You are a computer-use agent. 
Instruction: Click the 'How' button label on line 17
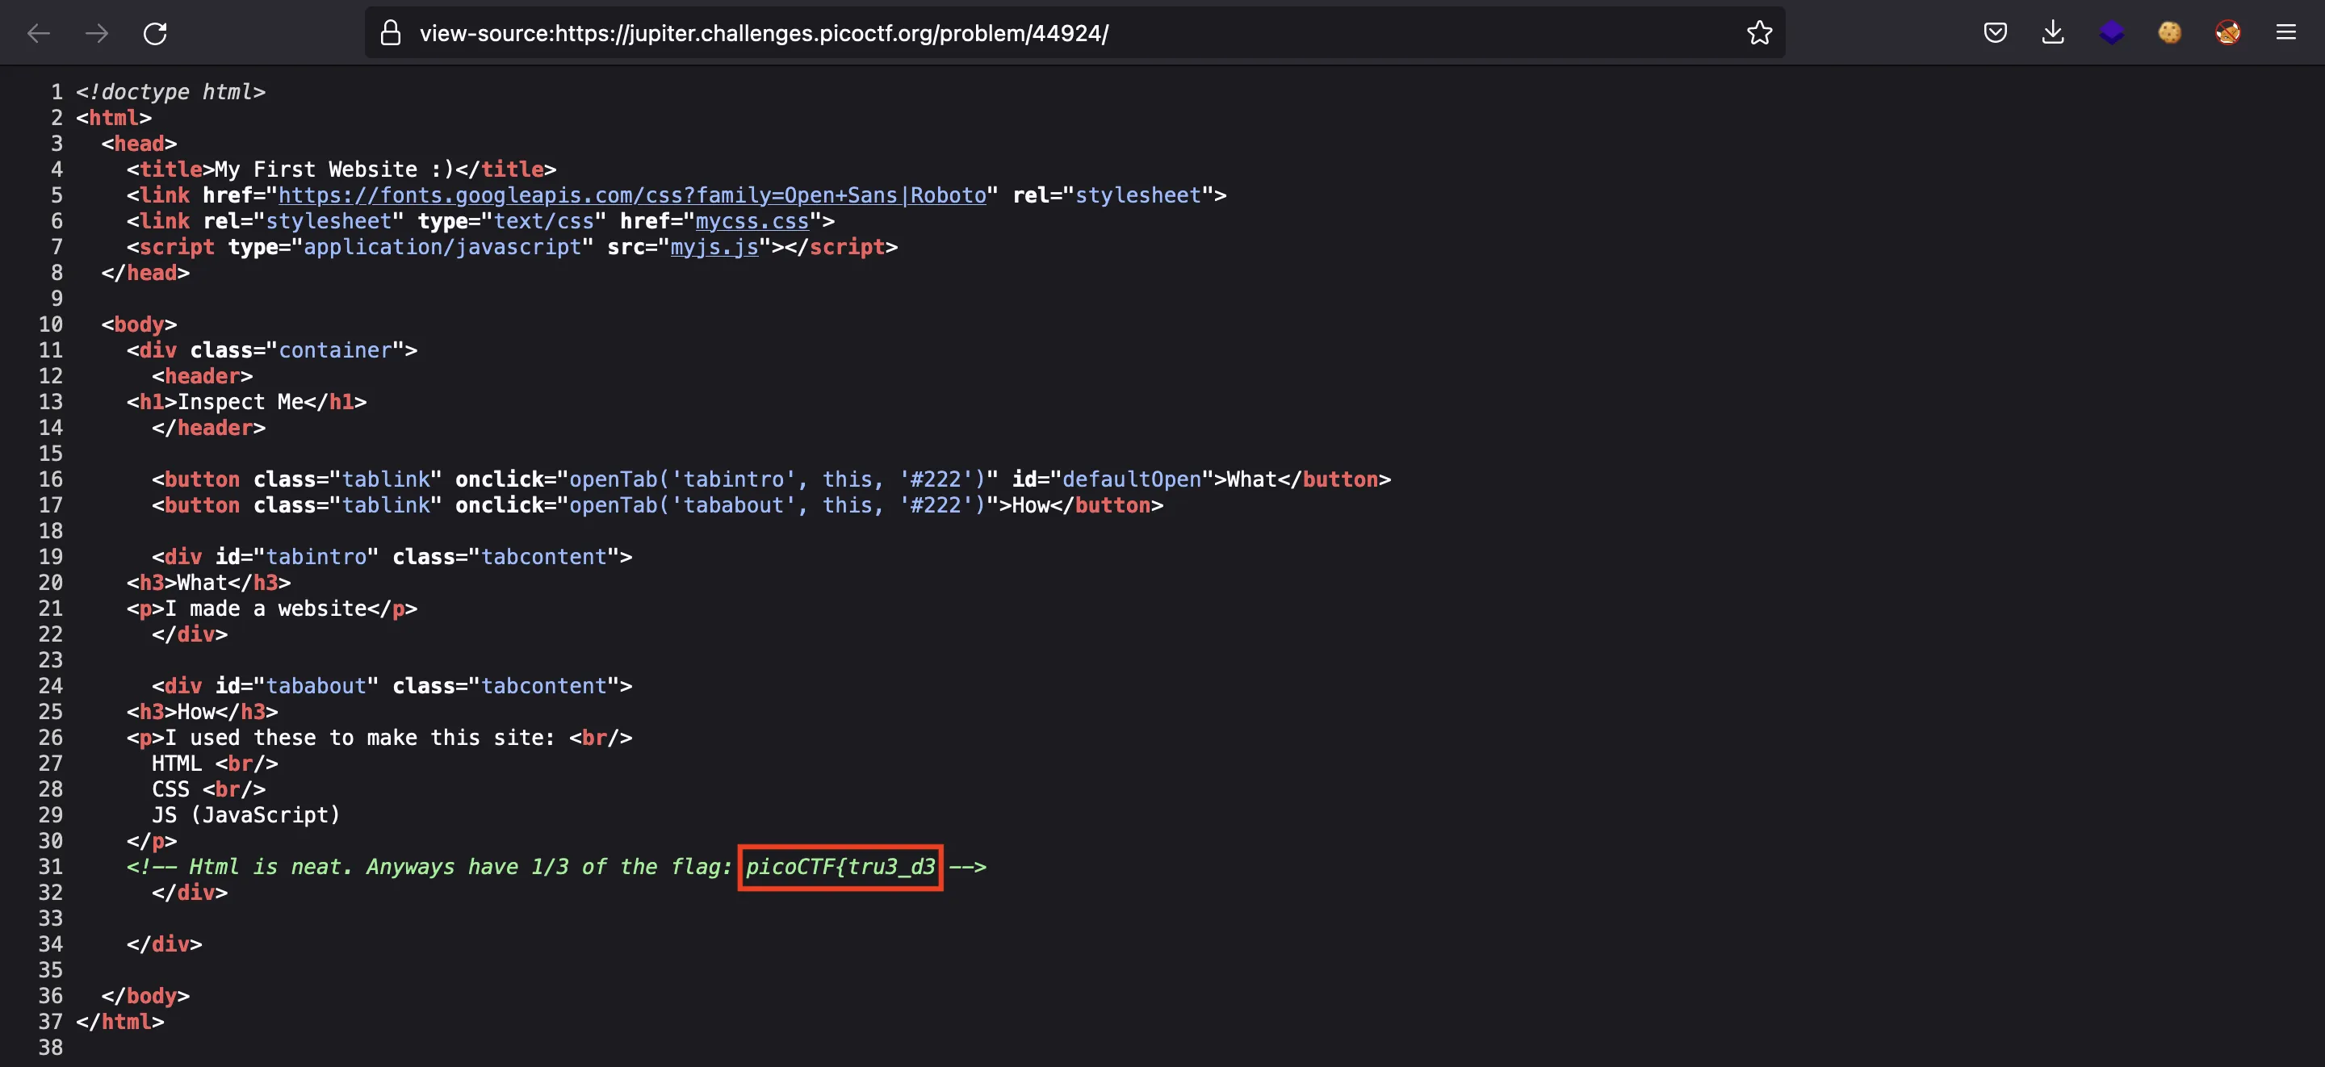1030,505
